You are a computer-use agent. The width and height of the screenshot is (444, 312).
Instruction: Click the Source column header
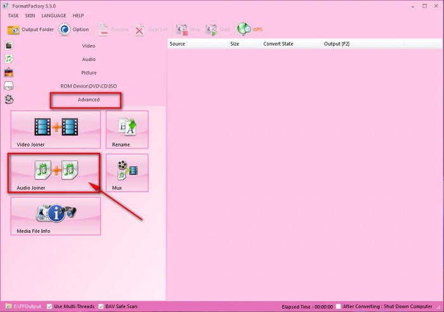pyautogui.click(x=198, y=44)
